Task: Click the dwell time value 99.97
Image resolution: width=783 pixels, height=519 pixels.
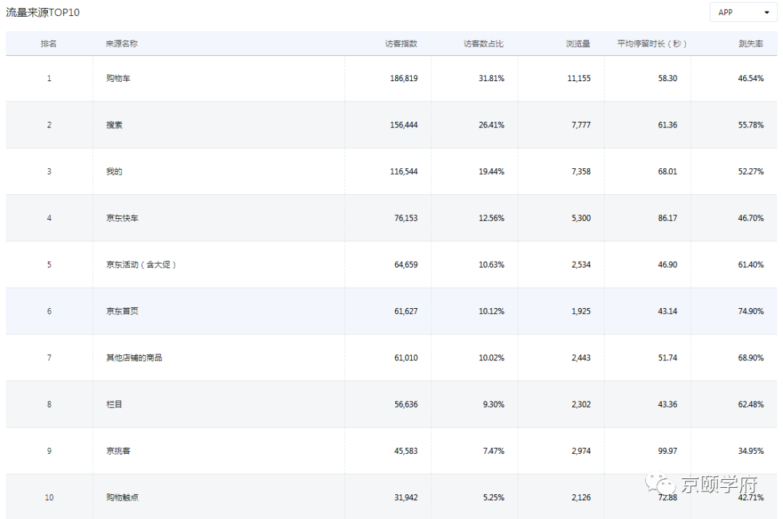Action: 667,451
